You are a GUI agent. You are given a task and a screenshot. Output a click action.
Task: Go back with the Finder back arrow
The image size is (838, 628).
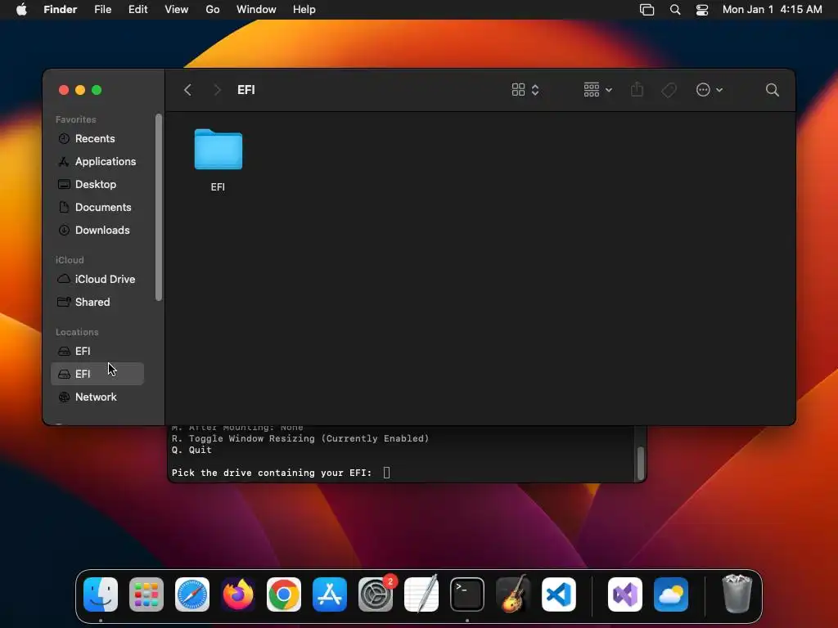pyautogui.click(x=187, y=90)
